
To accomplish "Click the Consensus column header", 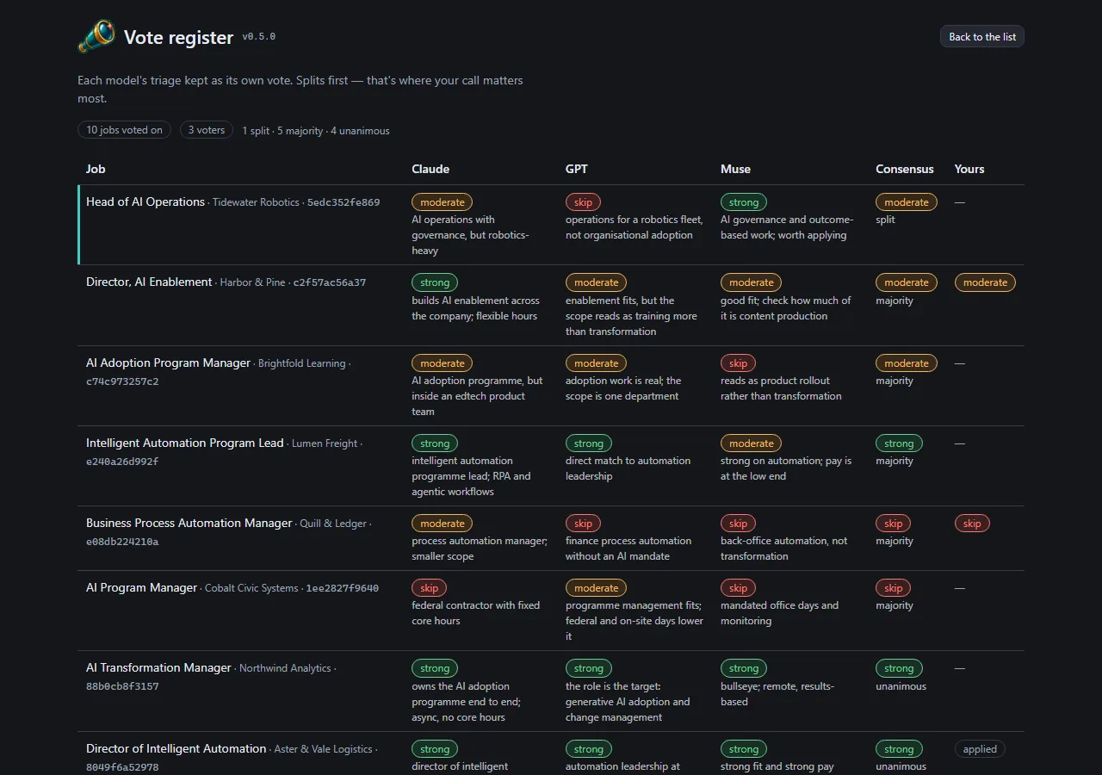I will 905,169.
